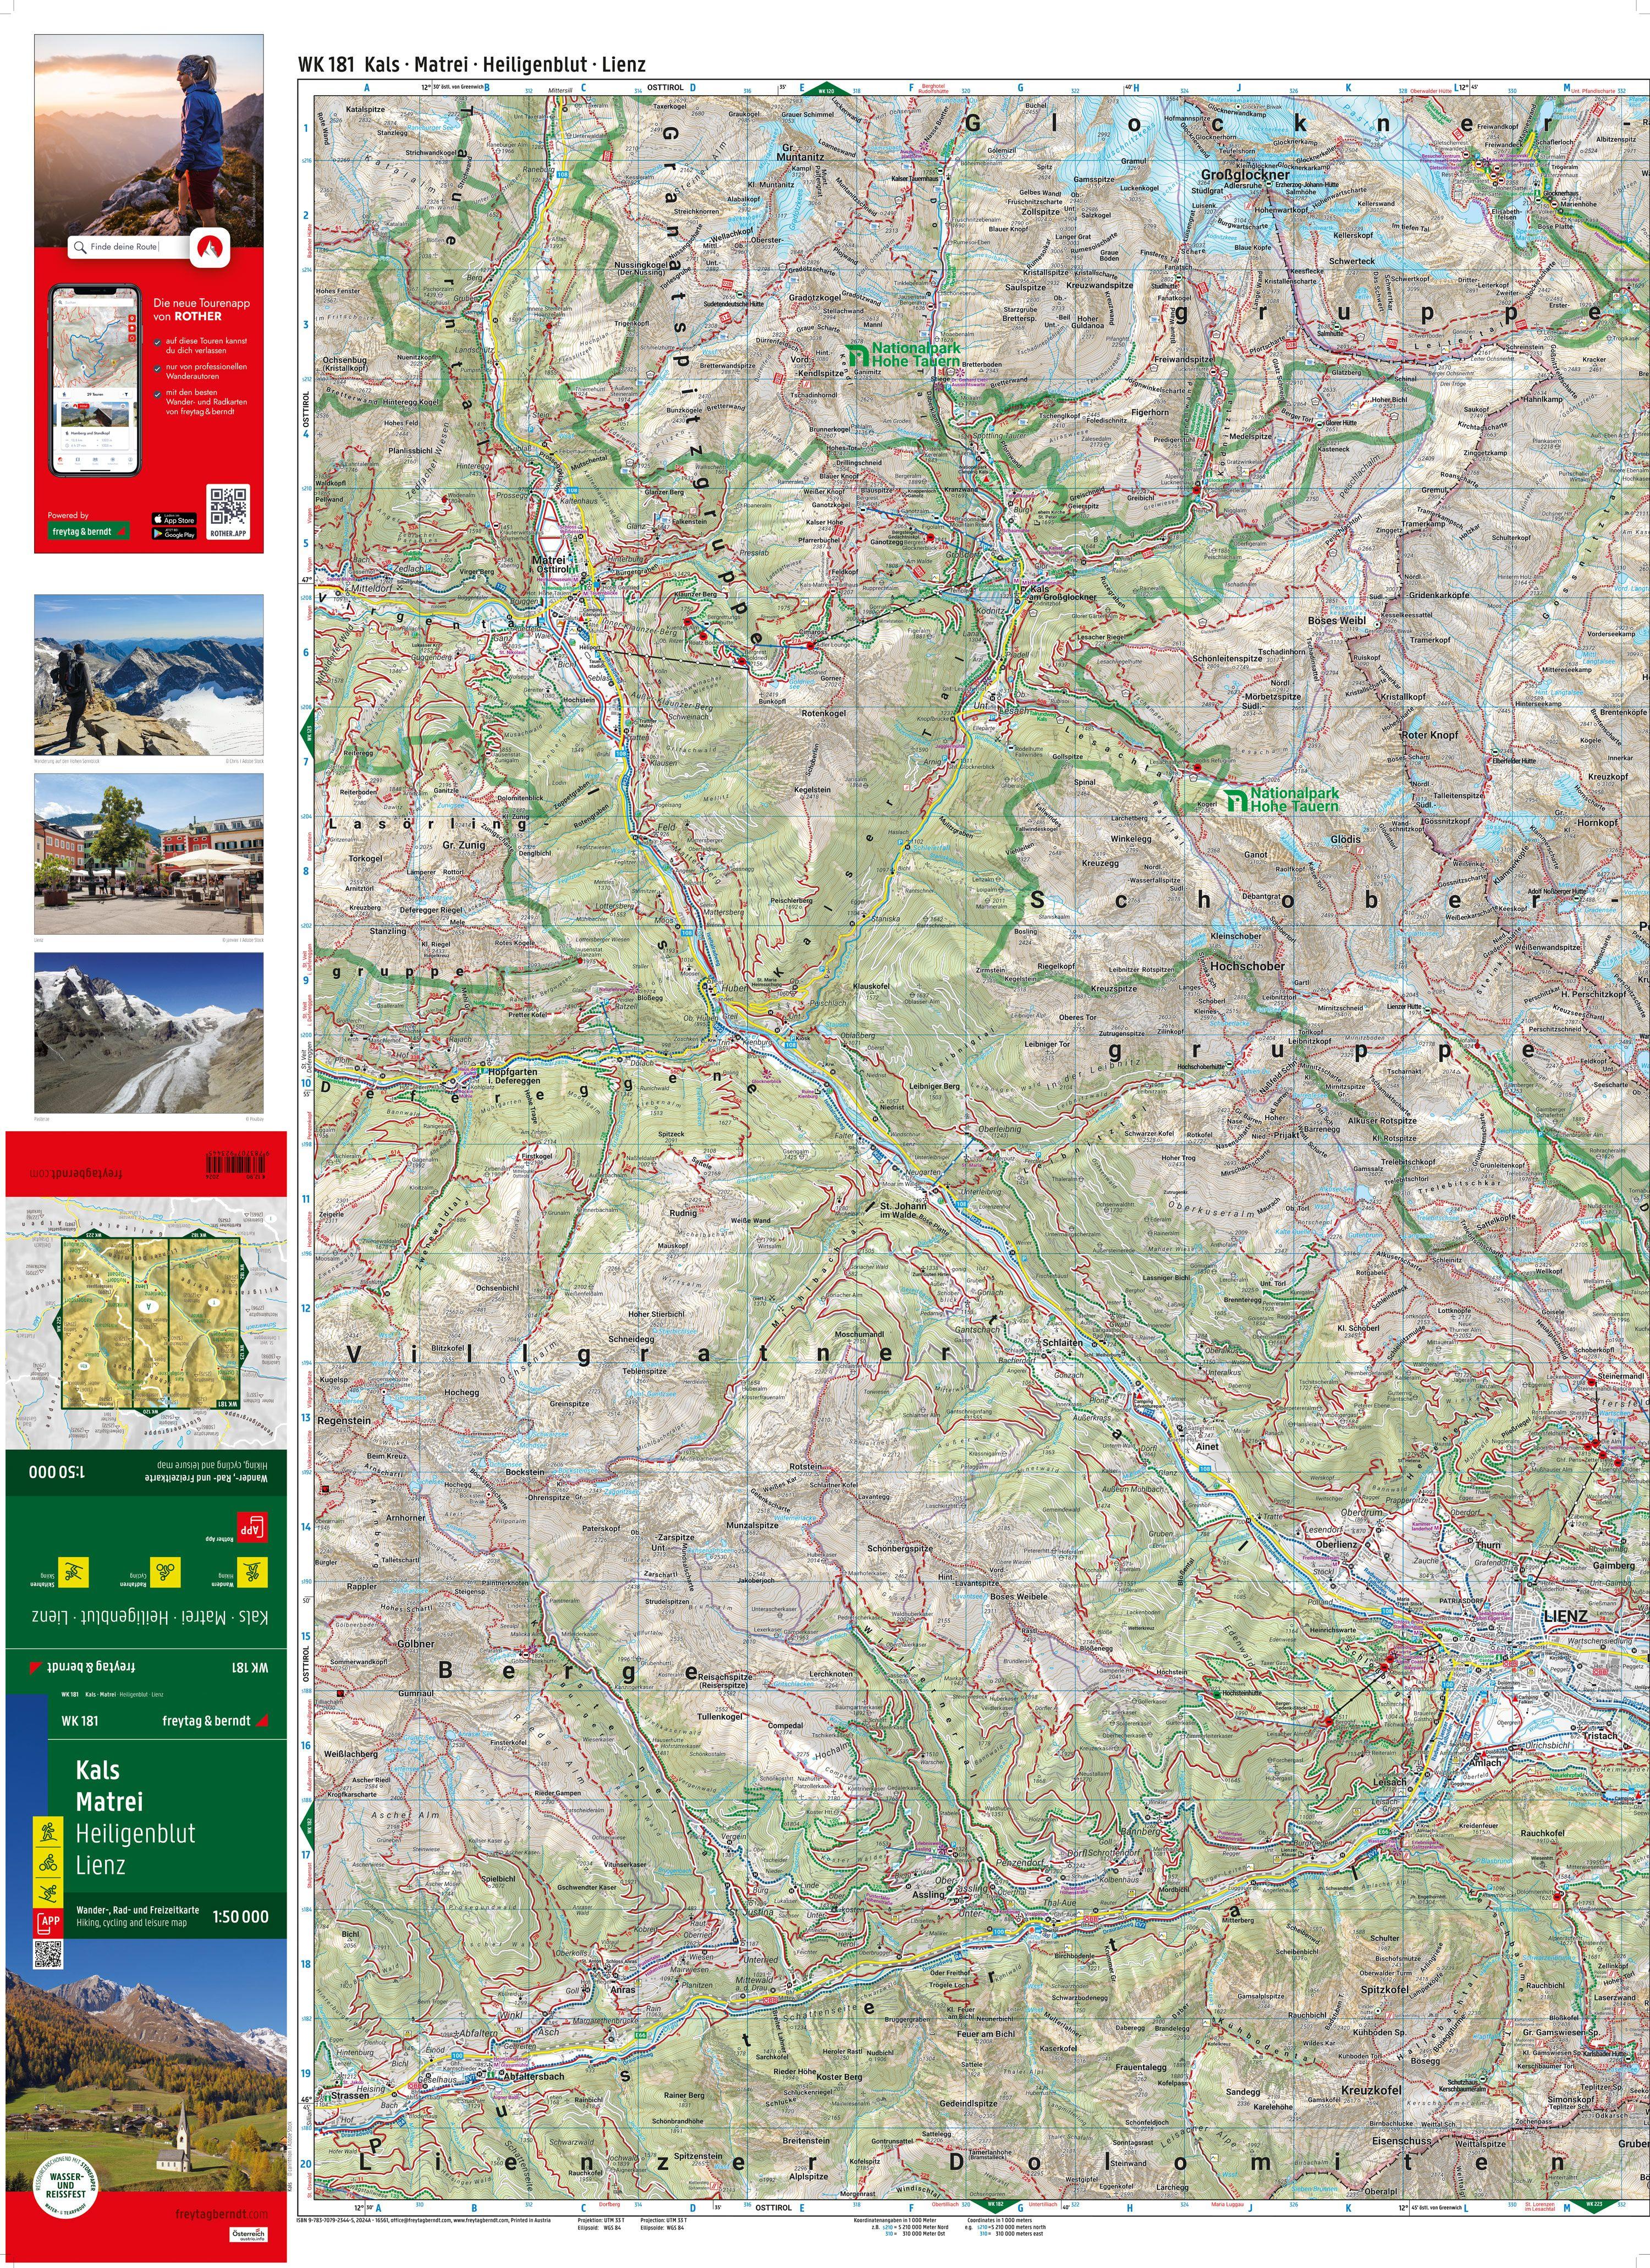Click the magnifier icon in Finde deine Route bar

pos(80,247)
